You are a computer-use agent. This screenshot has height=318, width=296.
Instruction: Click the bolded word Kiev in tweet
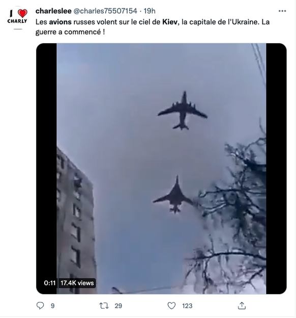(170, 22)
